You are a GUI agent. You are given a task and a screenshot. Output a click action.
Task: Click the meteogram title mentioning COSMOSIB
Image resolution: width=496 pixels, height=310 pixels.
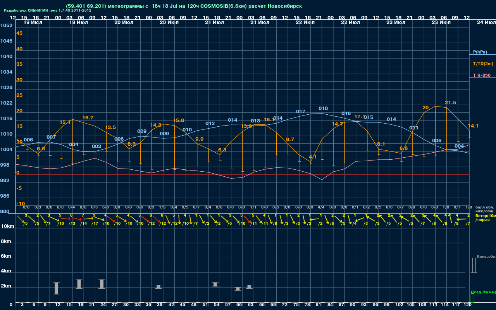click(184, 6)
